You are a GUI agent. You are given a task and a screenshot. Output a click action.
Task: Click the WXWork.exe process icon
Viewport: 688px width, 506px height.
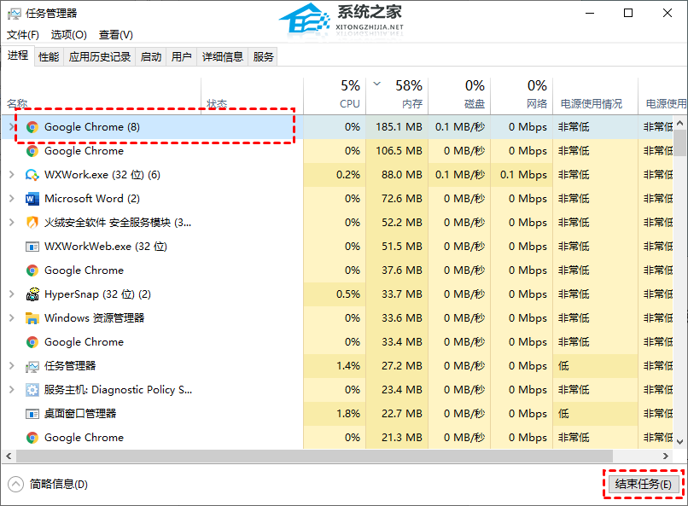(x=32, y=175)
